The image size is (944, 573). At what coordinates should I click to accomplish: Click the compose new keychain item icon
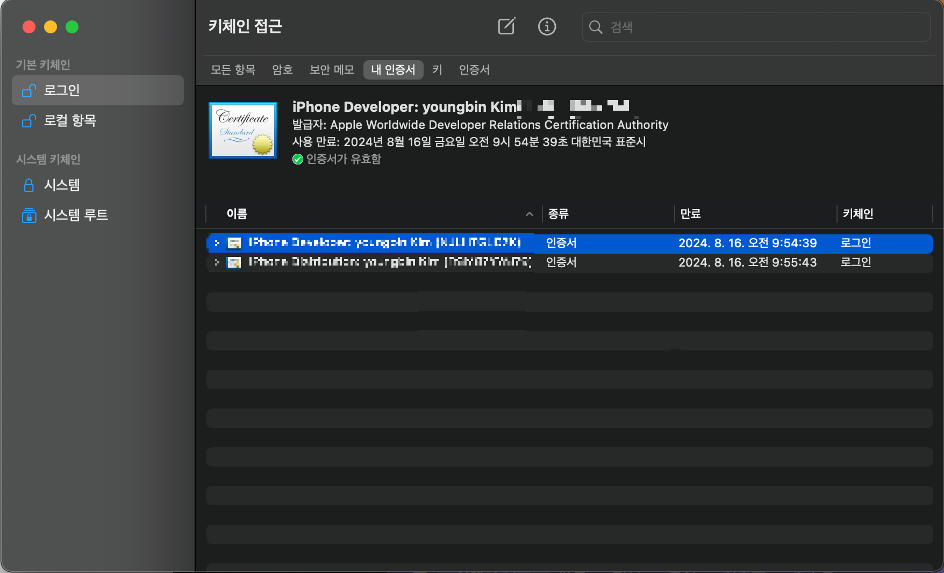tap(506, 26)
